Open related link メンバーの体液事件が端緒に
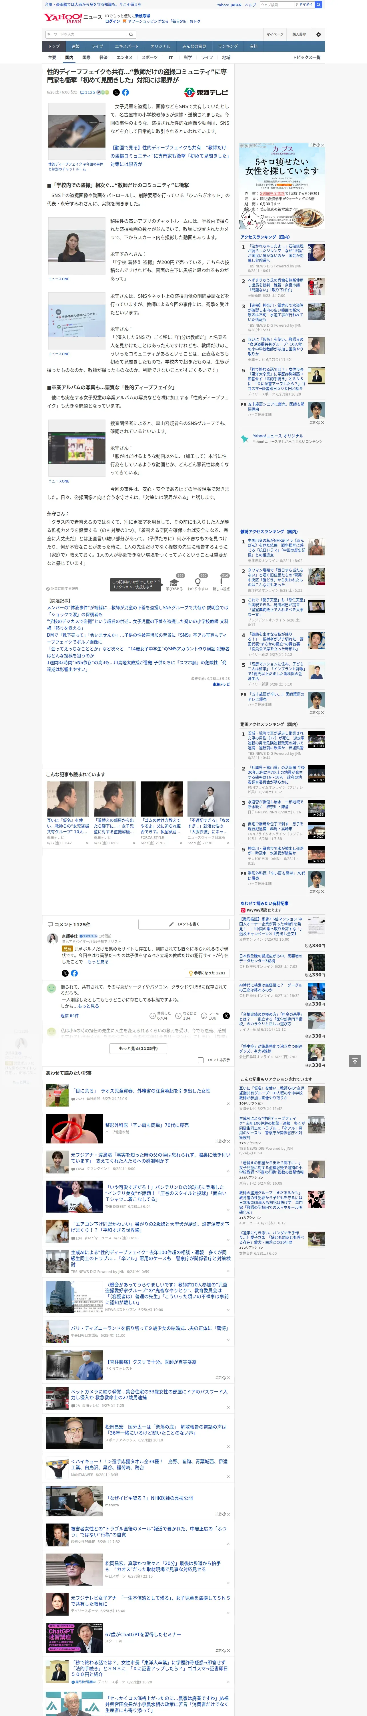The image size is (367, 1716). click(137, 611)
